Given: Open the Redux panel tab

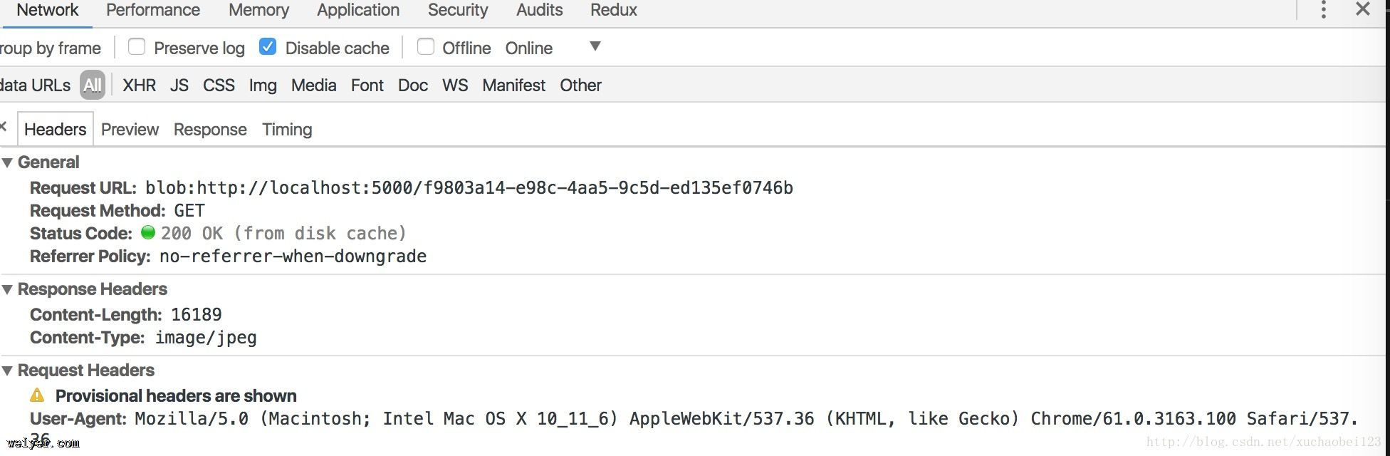Looking at the screenshot, I should pos(613,10).
